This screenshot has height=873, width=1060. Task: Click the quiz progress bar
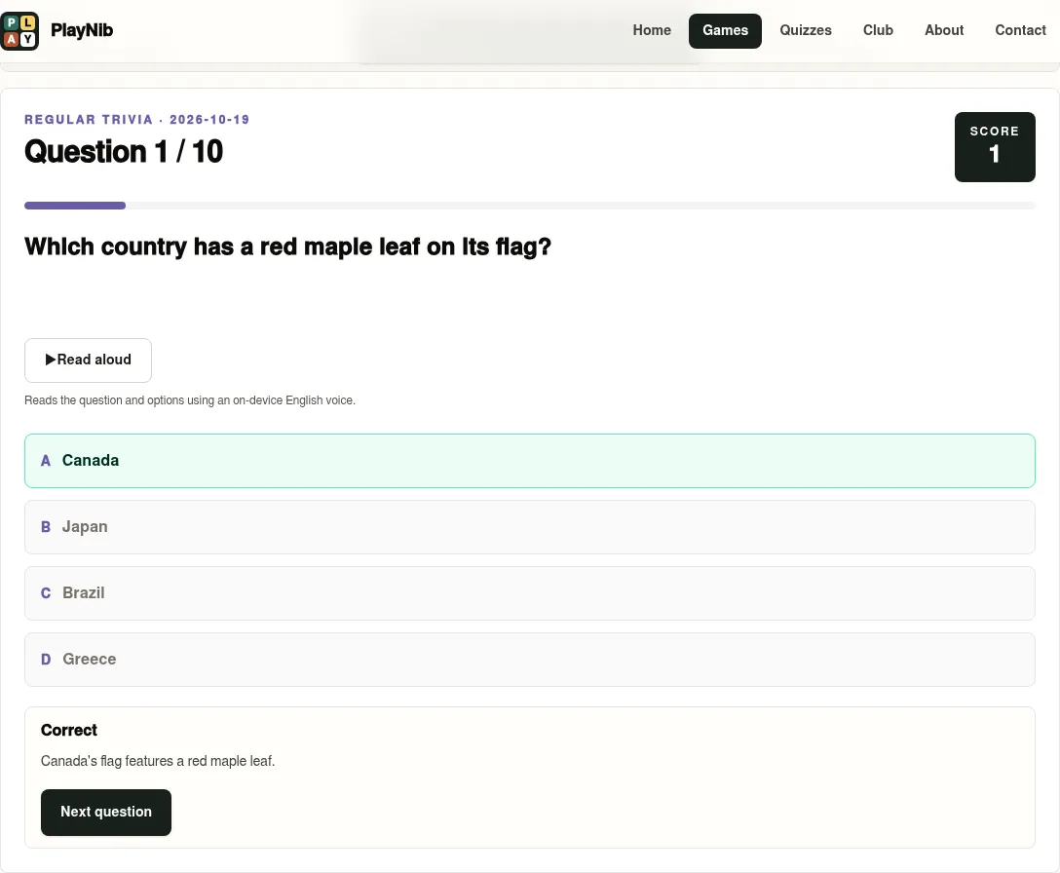(529, 206)
